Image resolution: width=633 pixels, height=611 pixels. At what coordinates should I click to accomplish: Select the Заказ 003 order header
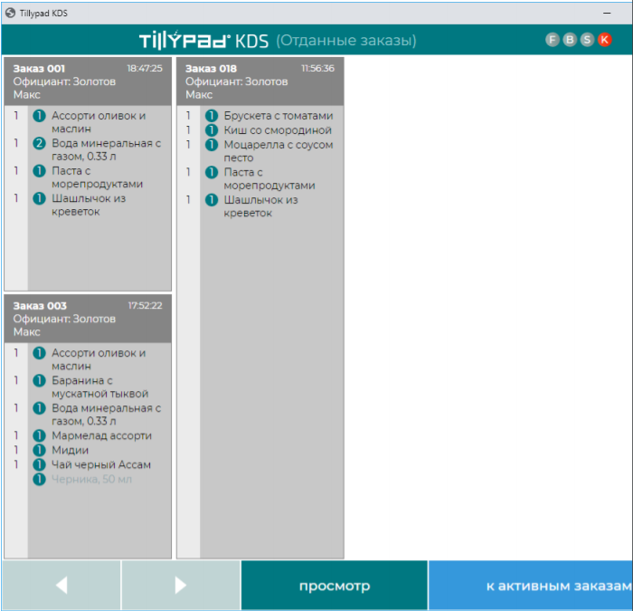click(x=88, y=319)
